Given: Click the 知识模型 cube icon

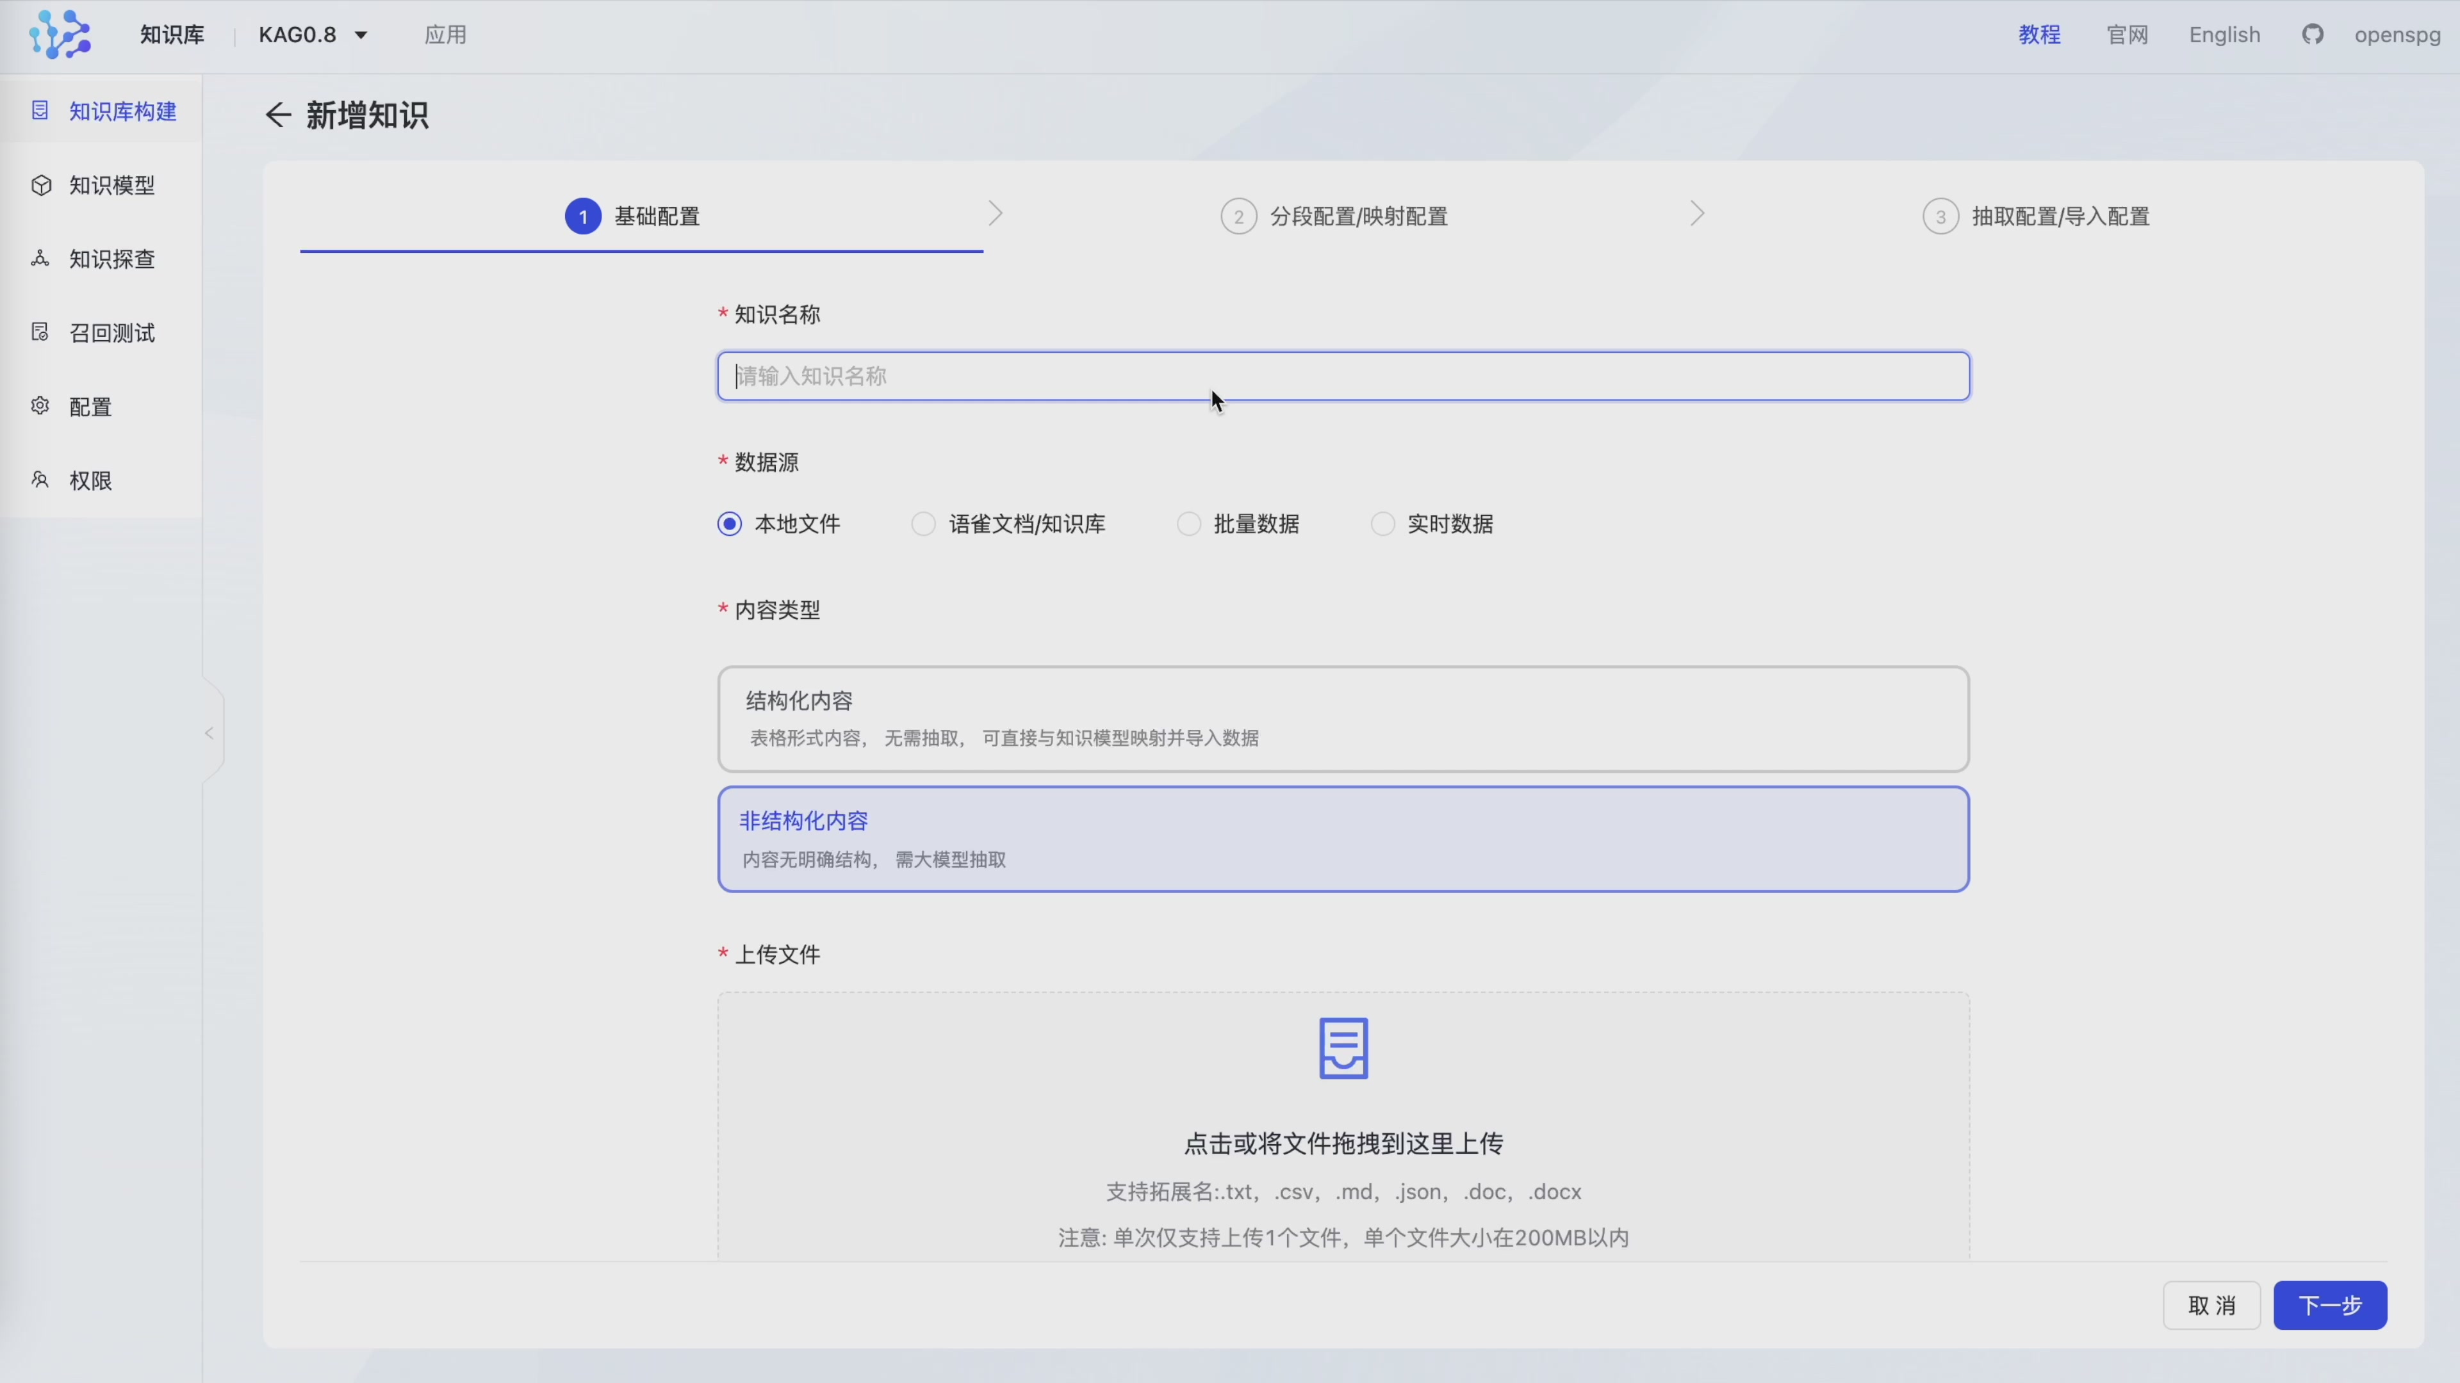Looking at the screenshot, I should (x=40, y=185).
